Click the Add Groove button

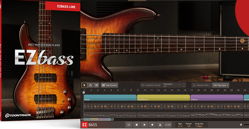point(109,85)
